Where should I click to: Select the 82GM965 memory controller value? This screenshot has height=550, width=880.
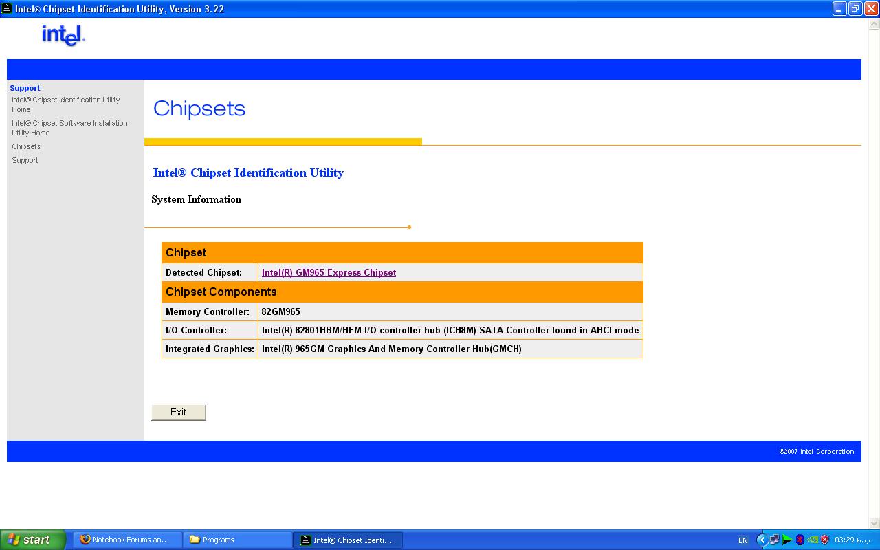click(x=280, y=311)
